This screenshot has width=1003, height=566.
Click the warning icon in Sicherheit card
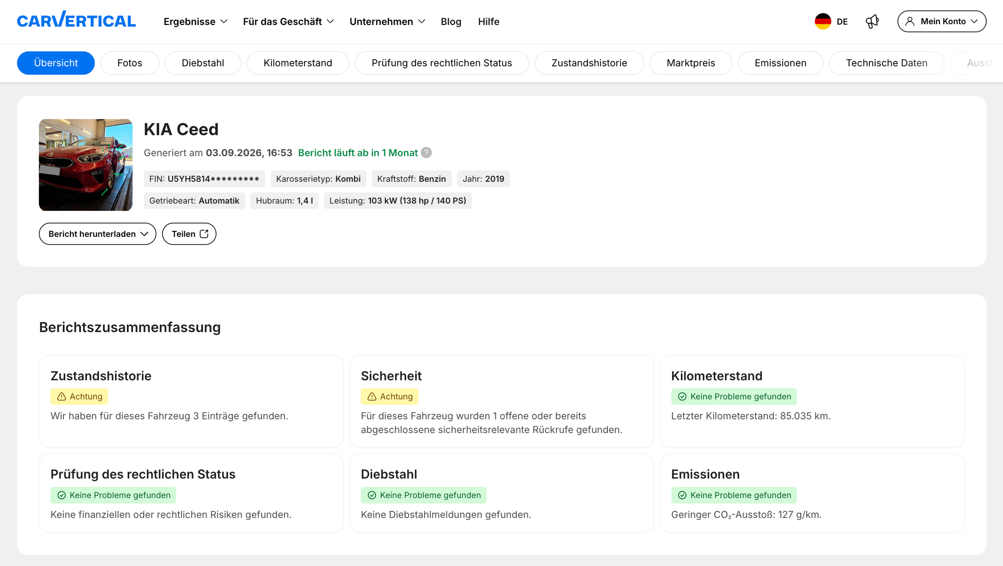[x=372, y=396]
